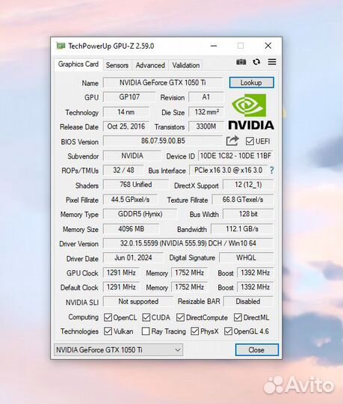Image resolution: width=343 pixels, height=404 pixels.
Task: Click the Default Clock row Boost 1392 MHz
Action: point(256,287)
